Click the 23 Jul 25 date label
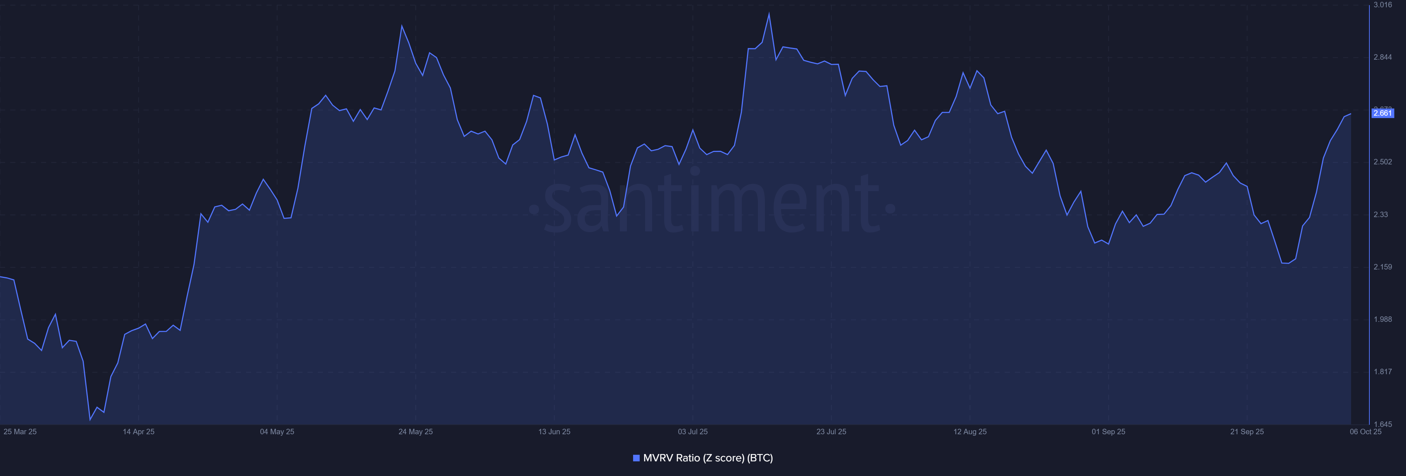This screenshot has height=476, width=1406. [x=831, y=432]
